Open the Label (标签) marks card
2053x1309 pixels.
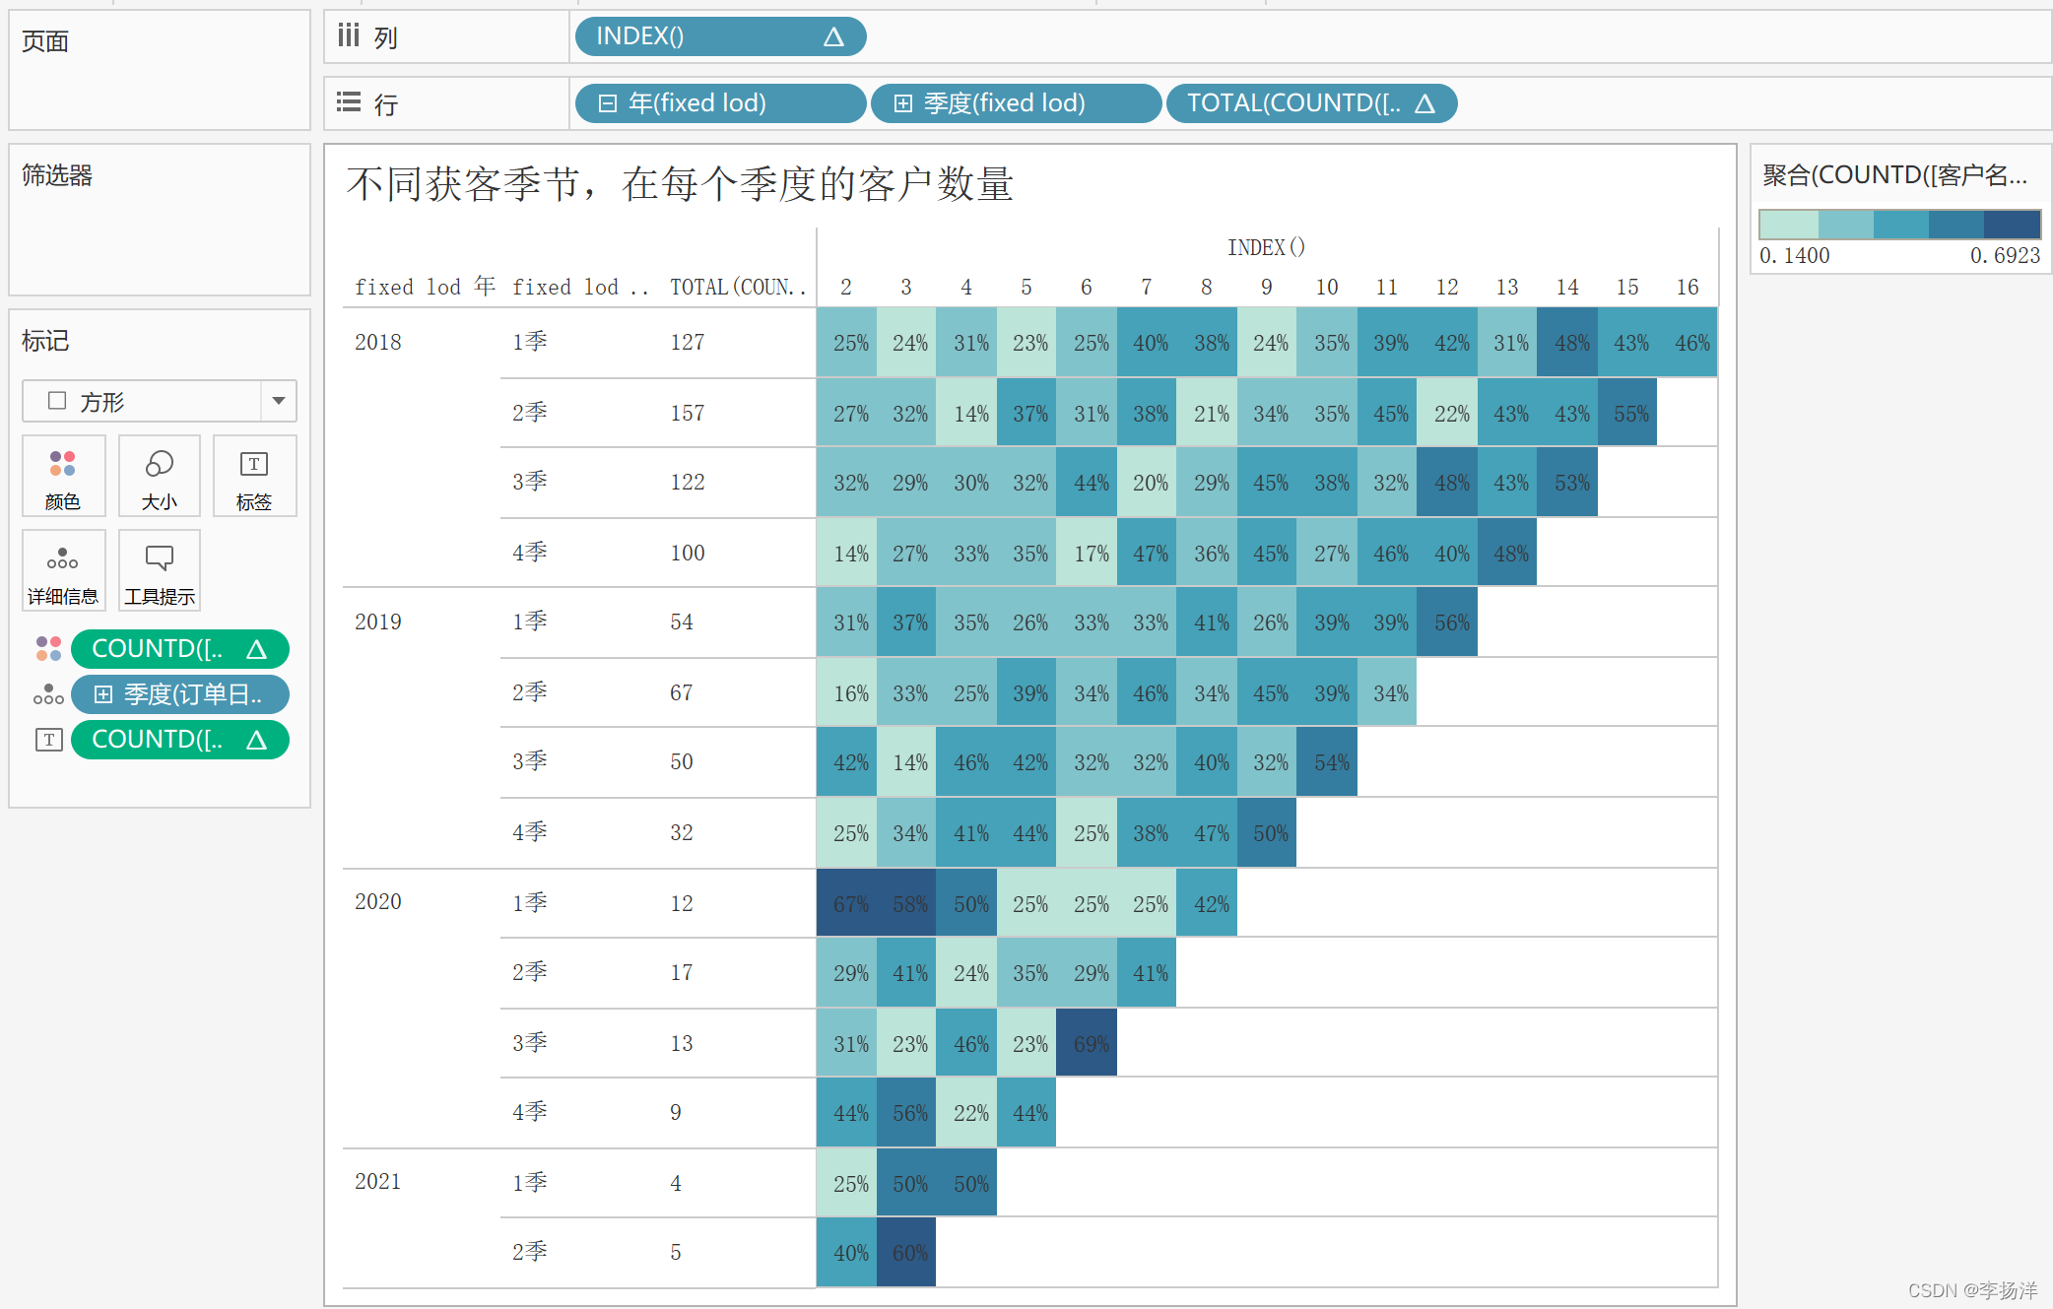click(x=254, y=477)
